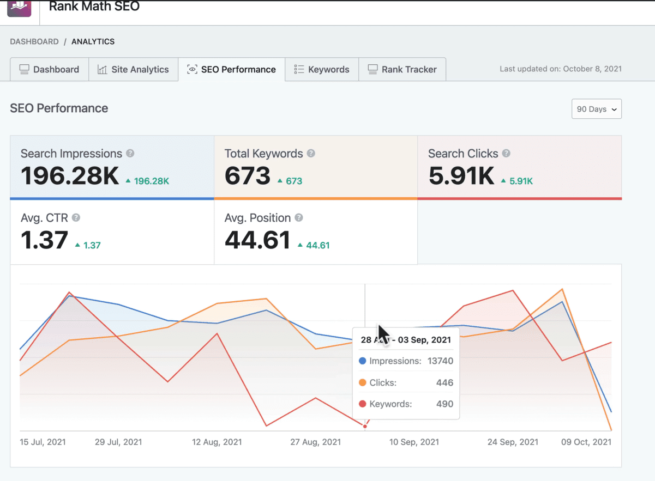Image resolution: width=655 pixels, height=481 pixels.
Task: Click the Avg. Position help icon
Action: coord(299,218)
